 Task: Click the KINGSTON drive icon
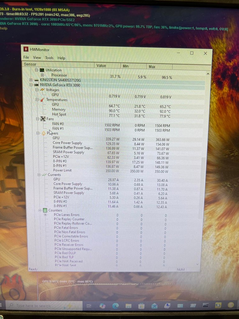click(36, 80)
